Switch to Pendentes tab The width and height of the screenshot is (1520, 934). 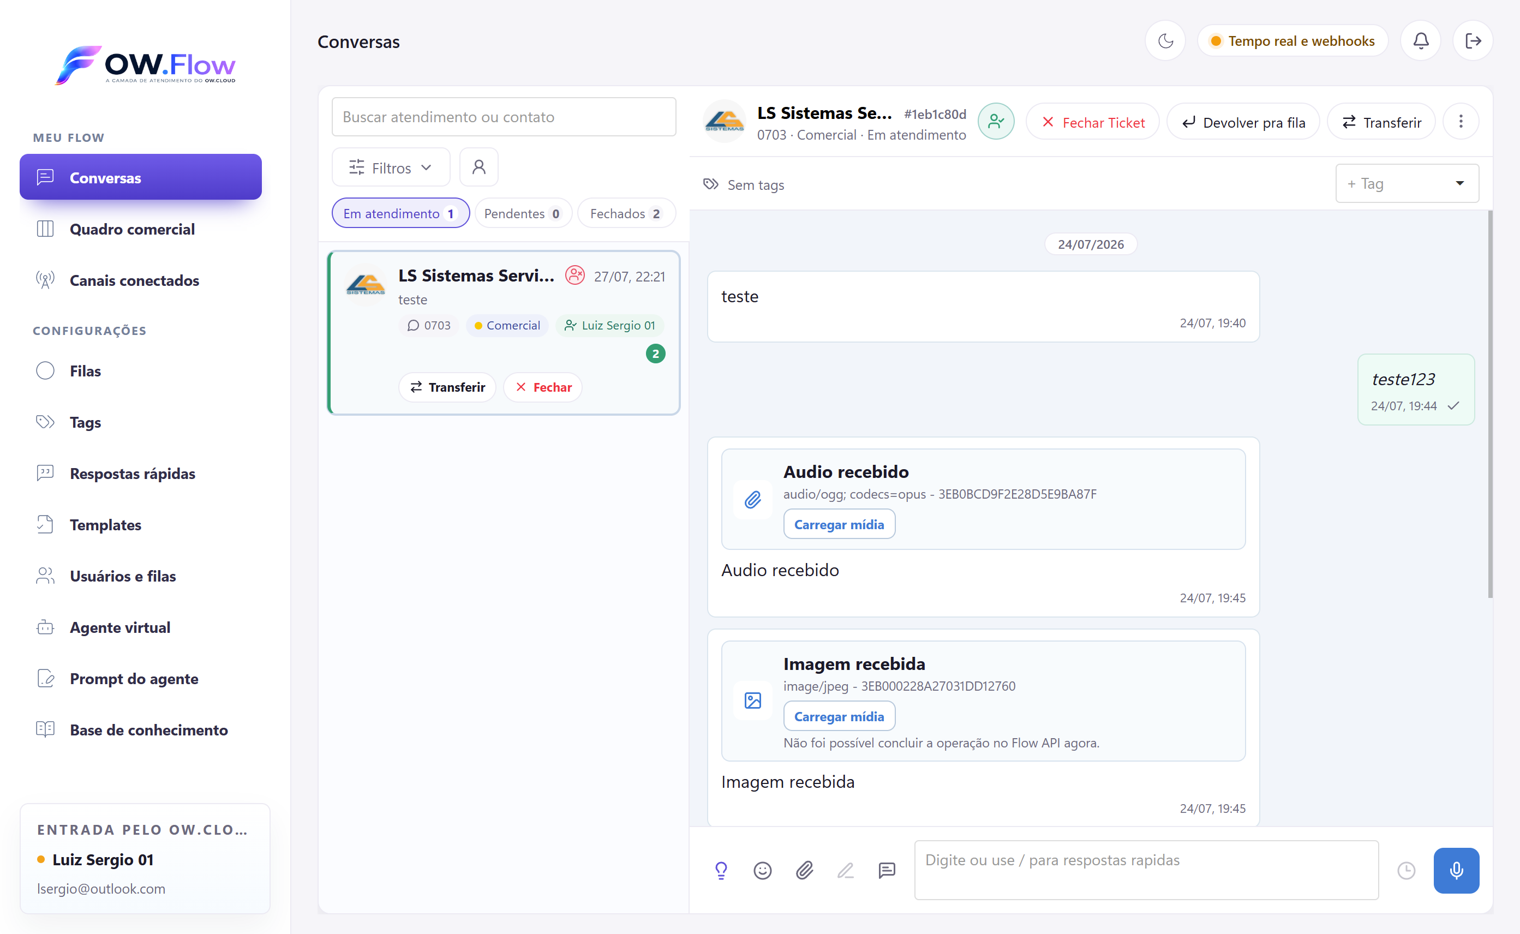click(x=523, y=213)
